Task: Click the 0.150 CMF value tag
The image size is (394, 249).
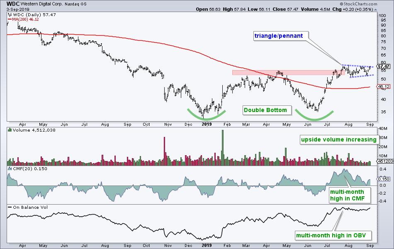Action: [384, 179]
